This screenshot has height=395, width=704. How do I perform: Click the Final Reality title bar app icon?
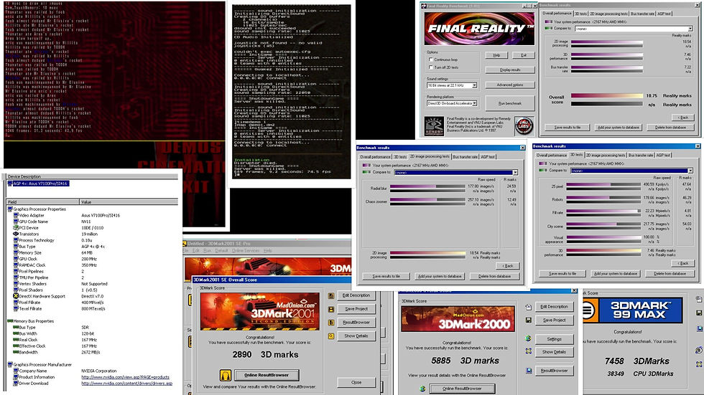coord(423,6)
